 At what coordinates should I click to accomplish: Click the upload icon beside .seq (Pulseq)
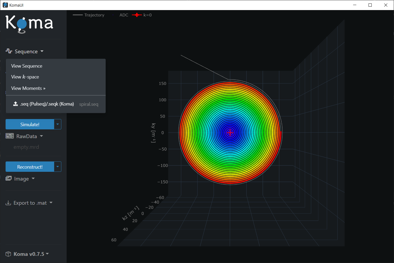point(16,104)
